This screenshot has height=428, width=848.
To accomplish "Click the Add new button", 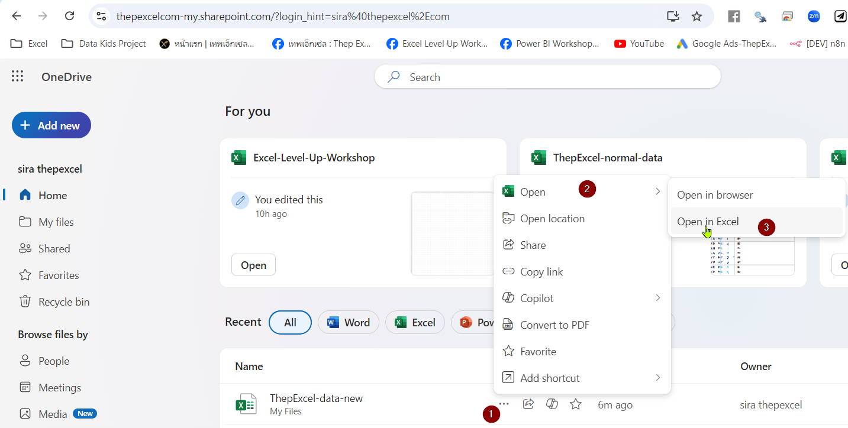I will click(x=51, y=125).
